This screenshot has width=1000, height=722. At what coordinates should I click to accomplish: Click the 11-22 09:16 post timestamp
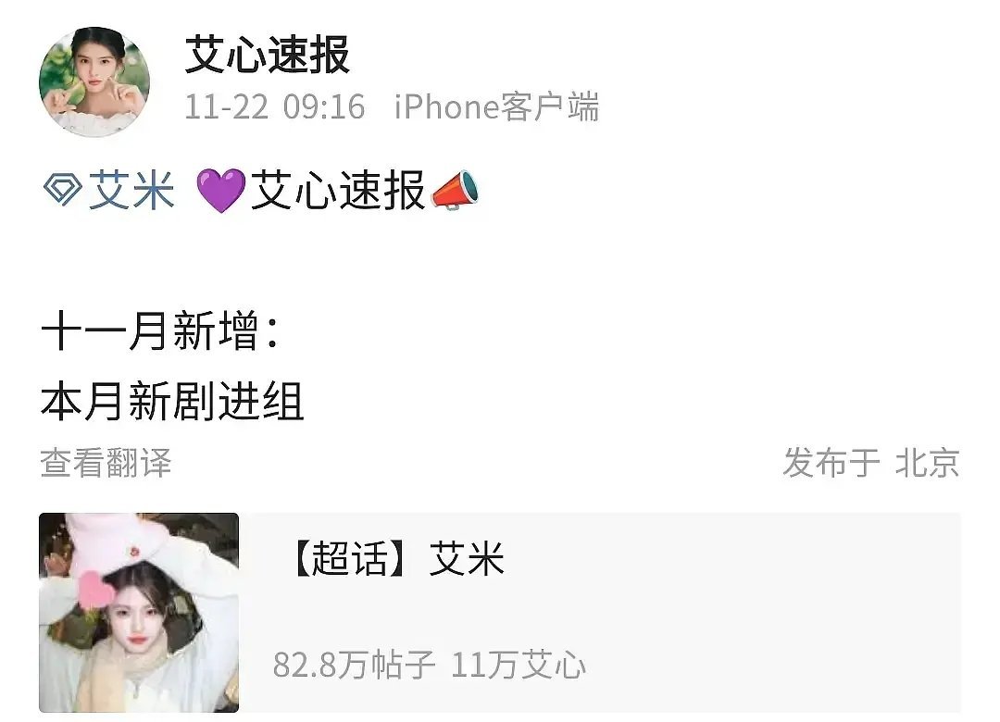tap(275, 106)
